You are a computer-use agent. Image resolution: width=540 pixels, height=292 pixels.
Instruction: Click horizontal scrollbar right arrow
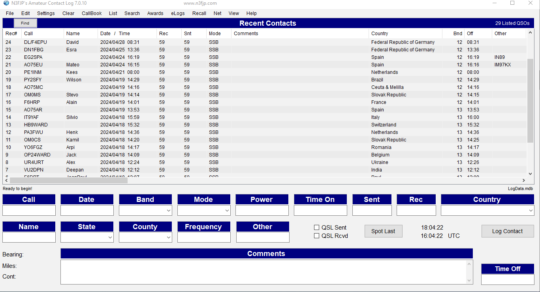524,180
